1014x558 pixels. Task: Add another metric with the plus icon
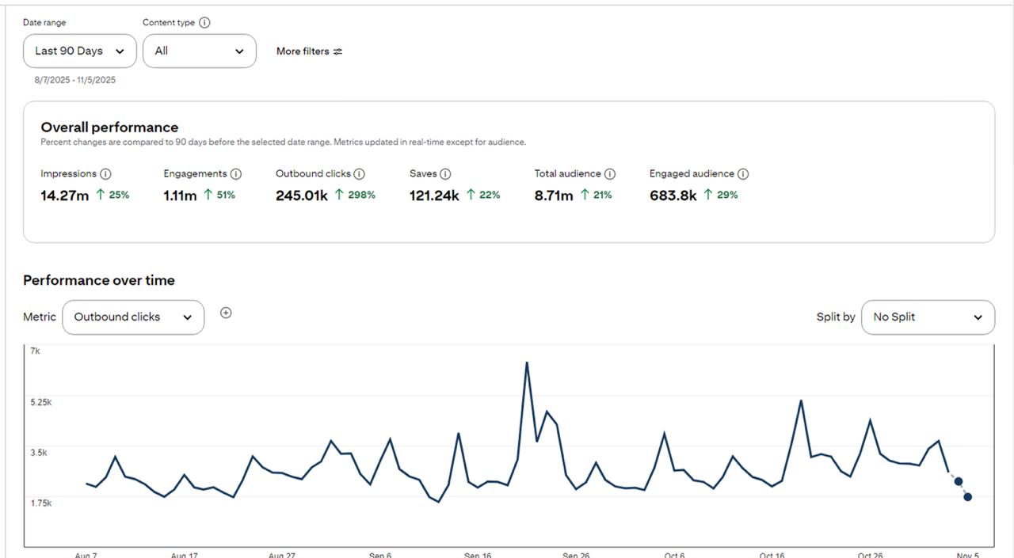click(226, 313)
